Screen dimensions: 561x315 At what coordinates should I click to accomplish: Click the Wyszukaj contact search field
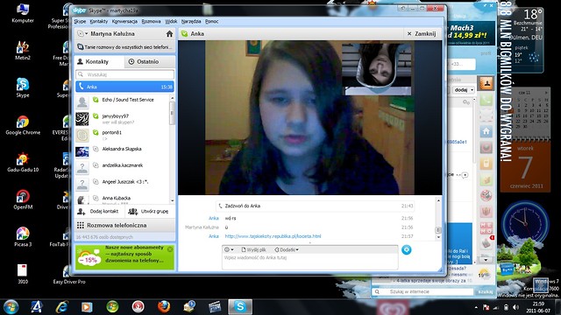coord(124,74)
